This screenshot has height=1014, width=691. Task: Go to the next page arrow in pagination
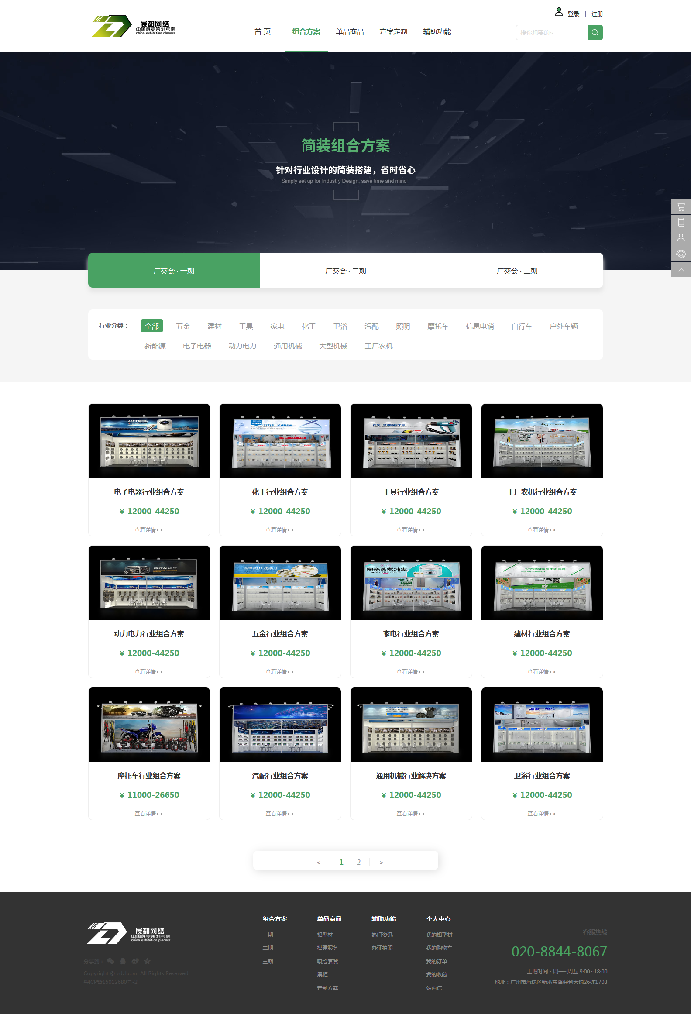pyautogui.click(x=381, y=862)
